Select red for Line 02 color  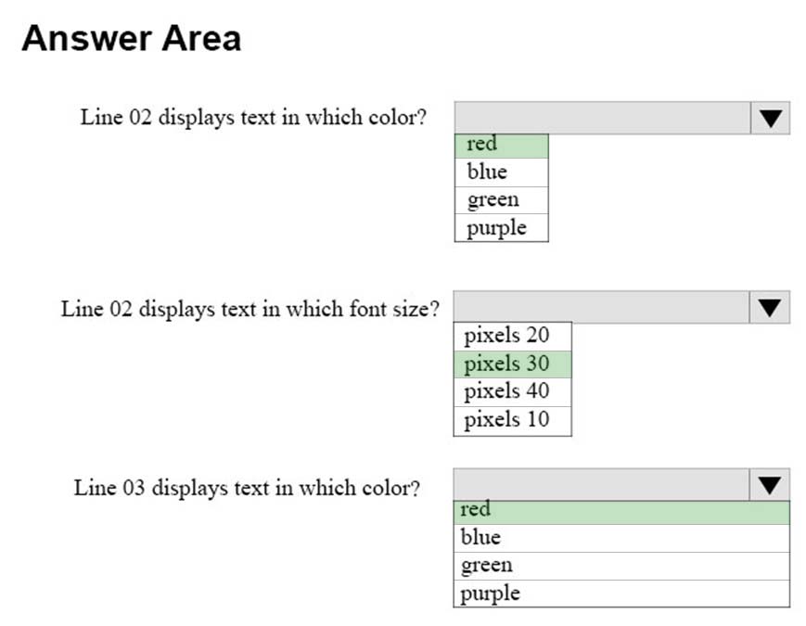502,146
